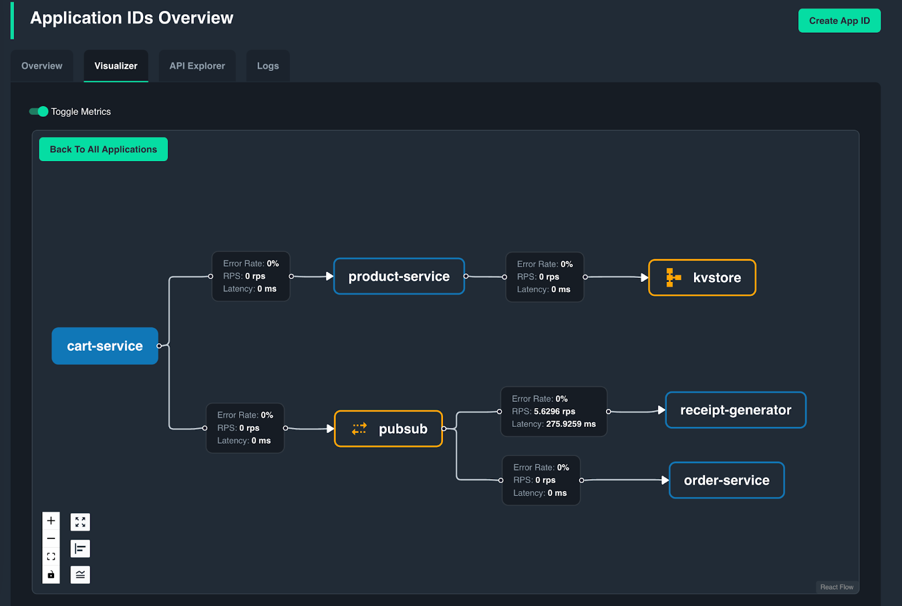Open the Logs tab
Viewport: 902px width, 606px height.
click(x=268, y=66)
